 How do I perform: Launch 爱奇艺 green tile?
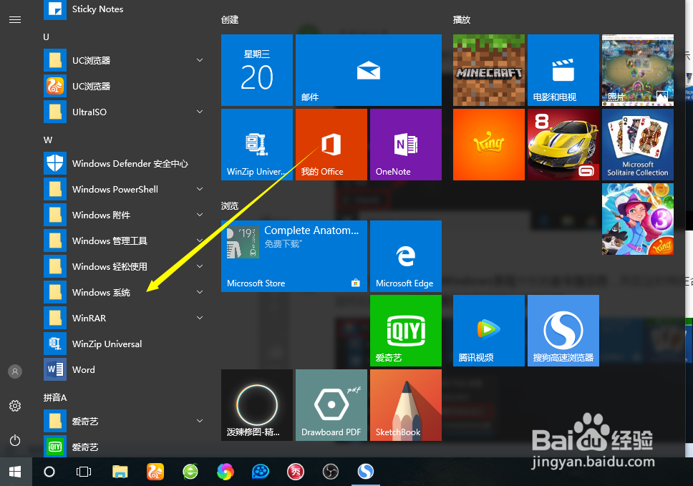click(x=406, y=331)
